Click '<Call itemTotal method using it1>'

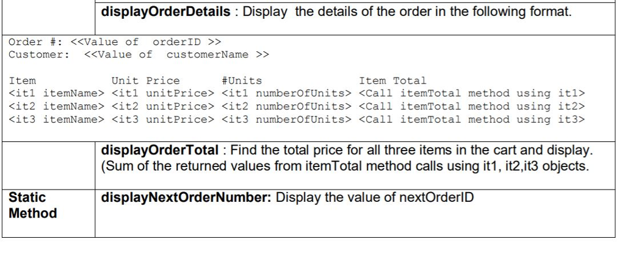tap(472, 93)
